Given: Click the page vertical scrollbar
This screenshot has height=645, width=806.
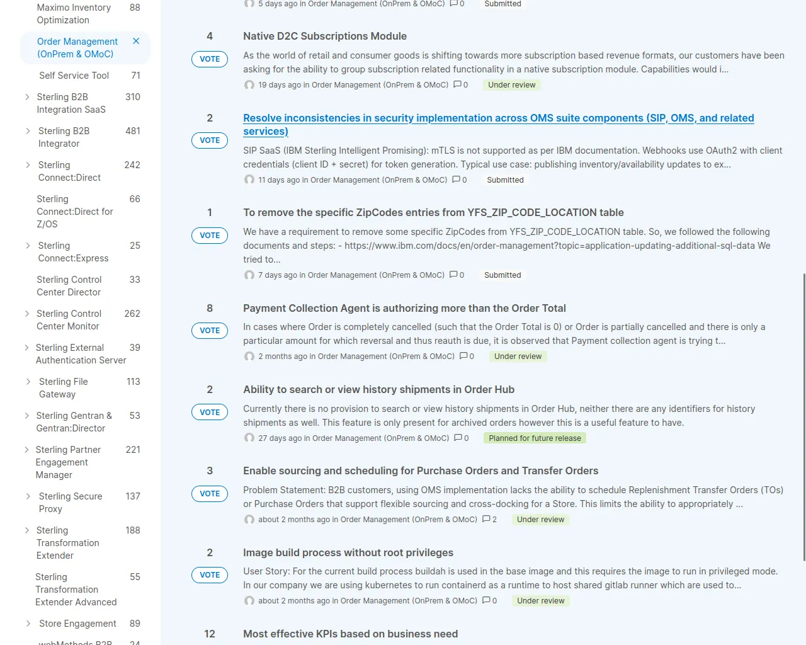Looking at the screenshot, I should [803, 417].
